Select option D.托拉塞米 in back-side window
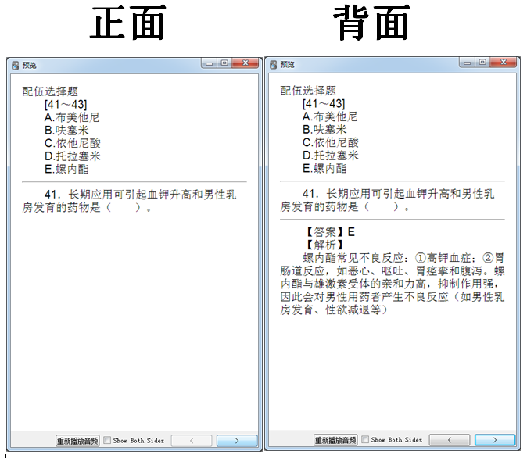Viewport: 527px width, 458px height. (x=331, y=156)
